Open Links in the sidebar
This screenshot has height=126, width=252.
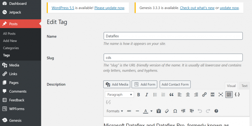pyautogui.click(x=20, y=74)
